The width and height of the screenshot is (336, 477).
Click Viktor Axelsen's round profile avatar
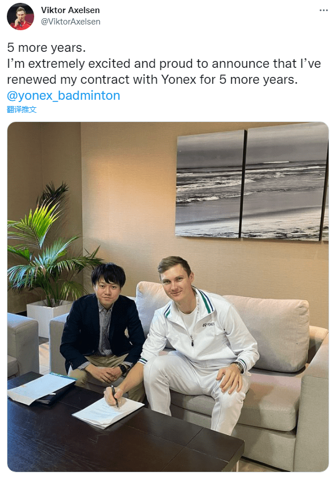coord(21,17)
